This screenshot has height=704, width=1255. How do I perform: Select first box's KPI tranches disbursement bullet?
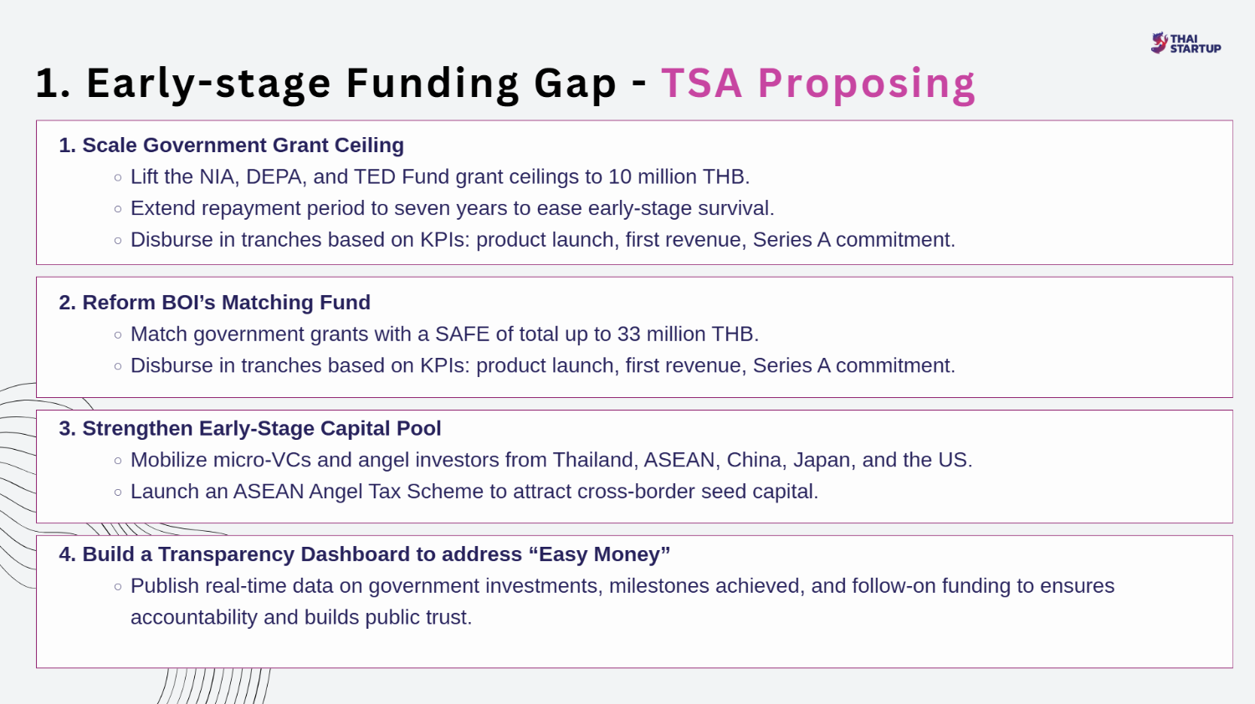click(x=543, y=240)
